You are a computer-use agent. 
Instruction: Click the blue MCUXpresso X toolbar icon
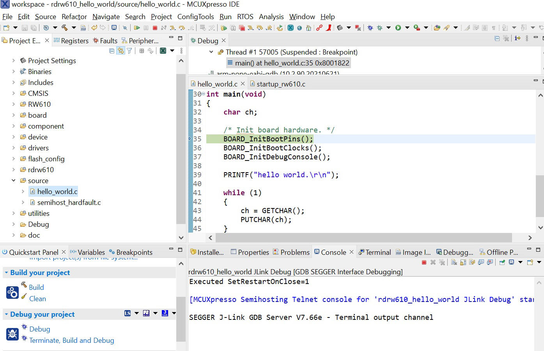[291, 28]
